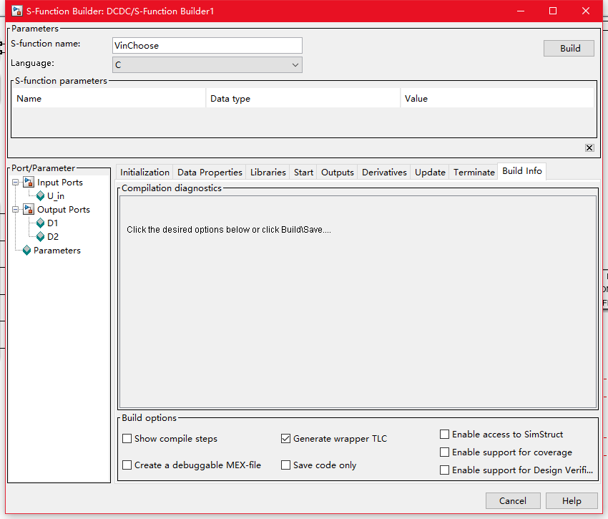Click the Data type column header
The height and width of the screenshot is (519, 608).
click(303, 98)
